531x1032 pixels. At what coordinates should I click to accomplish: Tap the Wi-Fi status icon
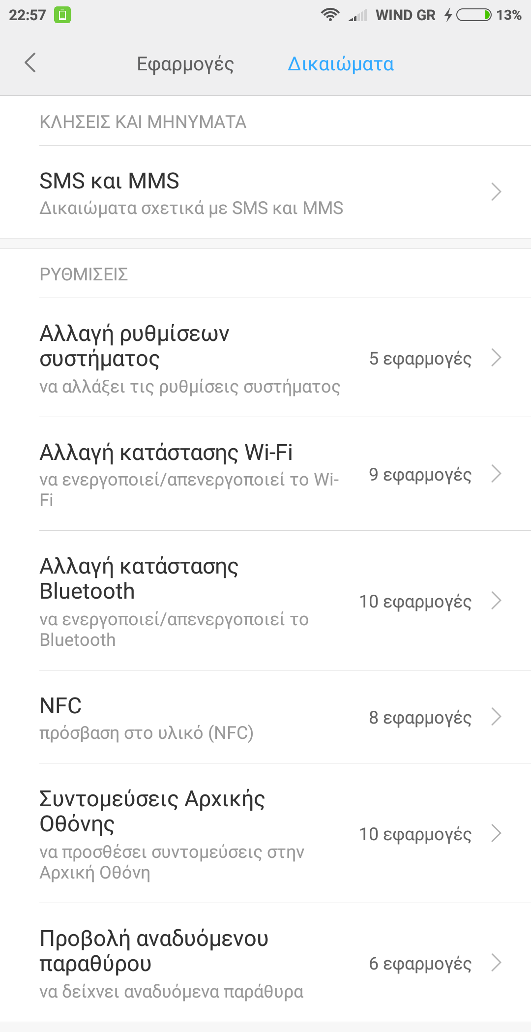click(x=330, y=15)
